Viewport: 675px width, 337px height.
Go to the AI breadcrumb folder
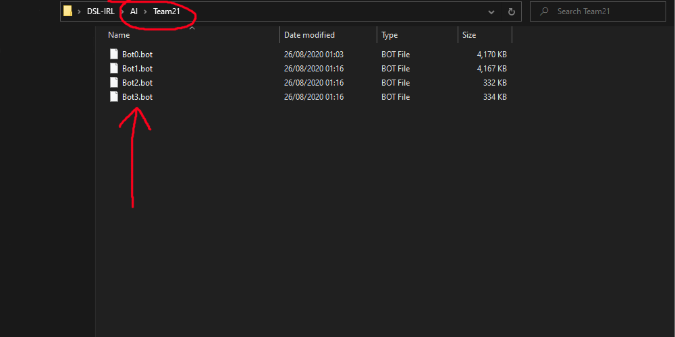point(134,11)
